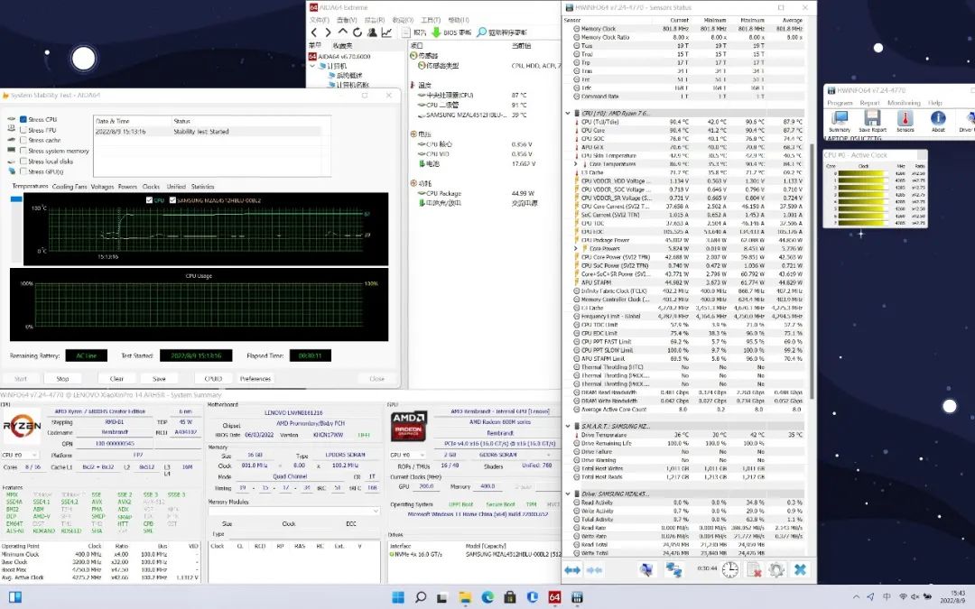975x609 pixels.
Task: Collapse the Drive: SAMSUNG sensor group
Action: (x=568, y=494)
